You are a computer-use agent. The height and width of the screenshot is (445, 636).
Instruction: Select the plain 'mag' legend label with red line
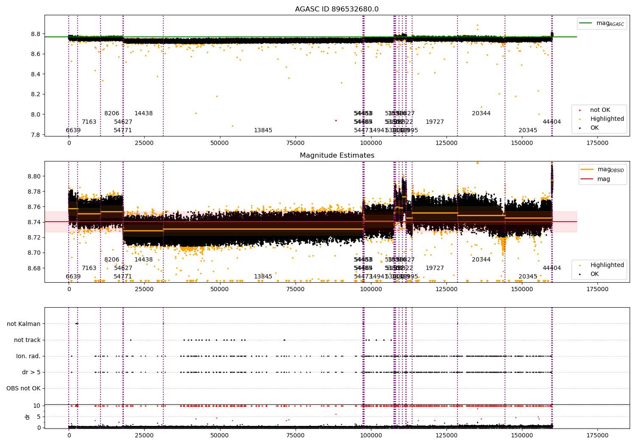(x=604, y=179)
